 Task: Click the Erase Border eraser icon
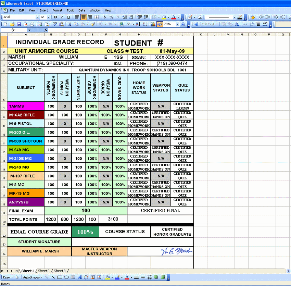point(200,17)
